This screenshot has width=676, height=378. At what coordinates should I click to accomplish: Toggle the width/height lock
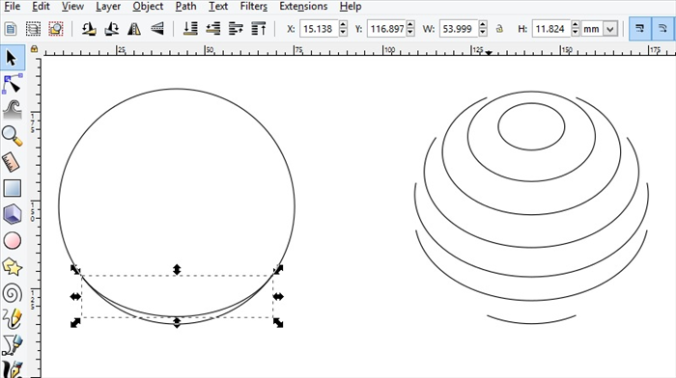[x=499, y=29]
